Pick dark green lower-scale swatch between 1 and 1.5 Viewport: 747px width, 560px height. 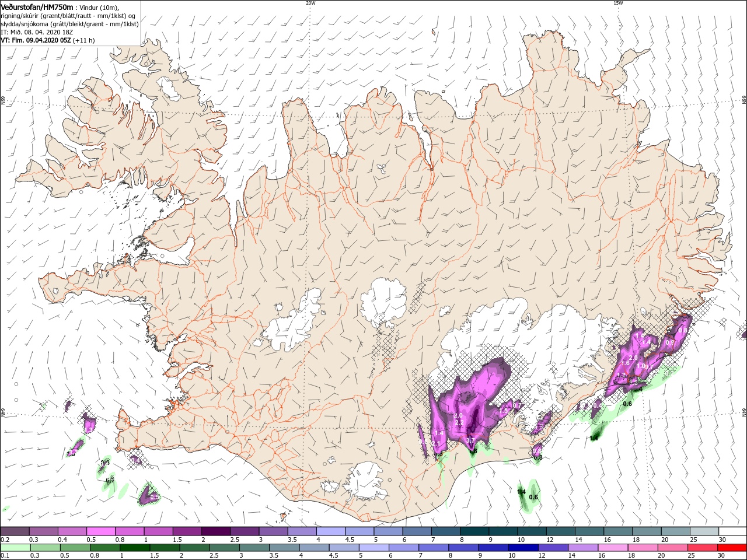[x=135, y=548]
